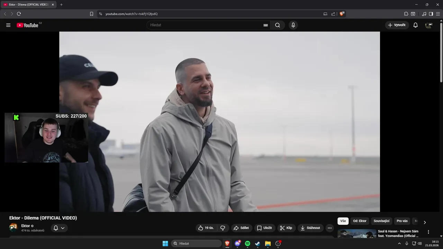Open the on-screen keyboard in search box
Image resolution: width=443 pixels, height=249 pixels.
click(x=265, y=25)
